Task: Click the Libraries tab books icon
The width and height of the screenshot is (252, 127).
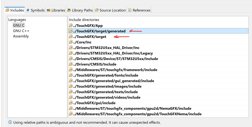Action: [x=48, y=10]
